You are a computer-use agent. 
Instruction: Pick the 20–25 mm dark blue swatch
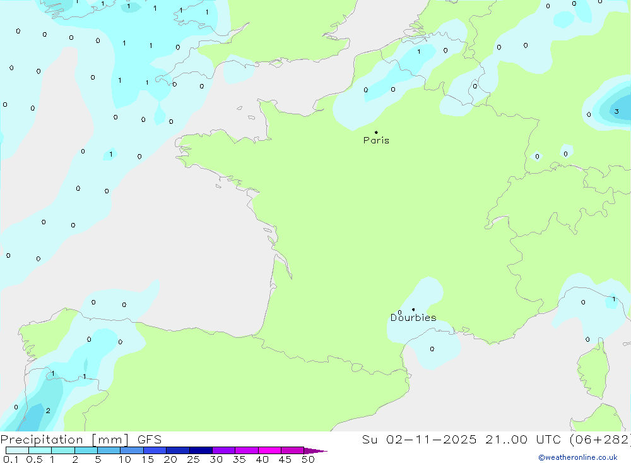(178, 450)
